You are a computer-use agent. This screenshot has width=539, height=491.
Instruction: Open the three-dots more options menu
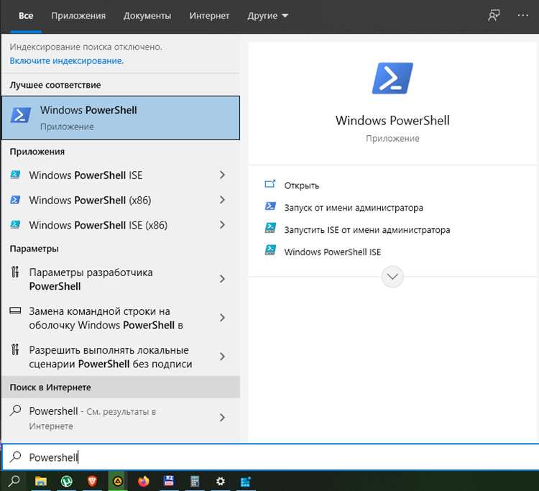(523, 15)
